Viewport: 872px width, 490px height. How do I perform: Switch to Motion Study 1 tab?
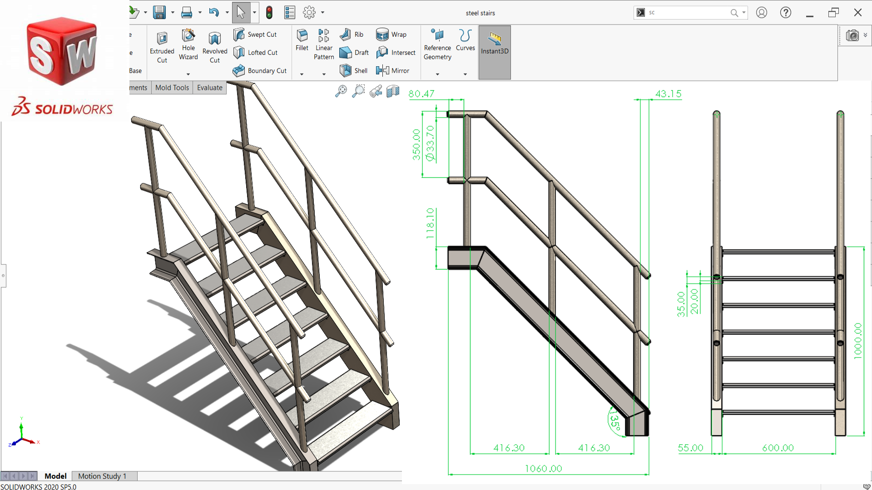click(x=102, y=476)
